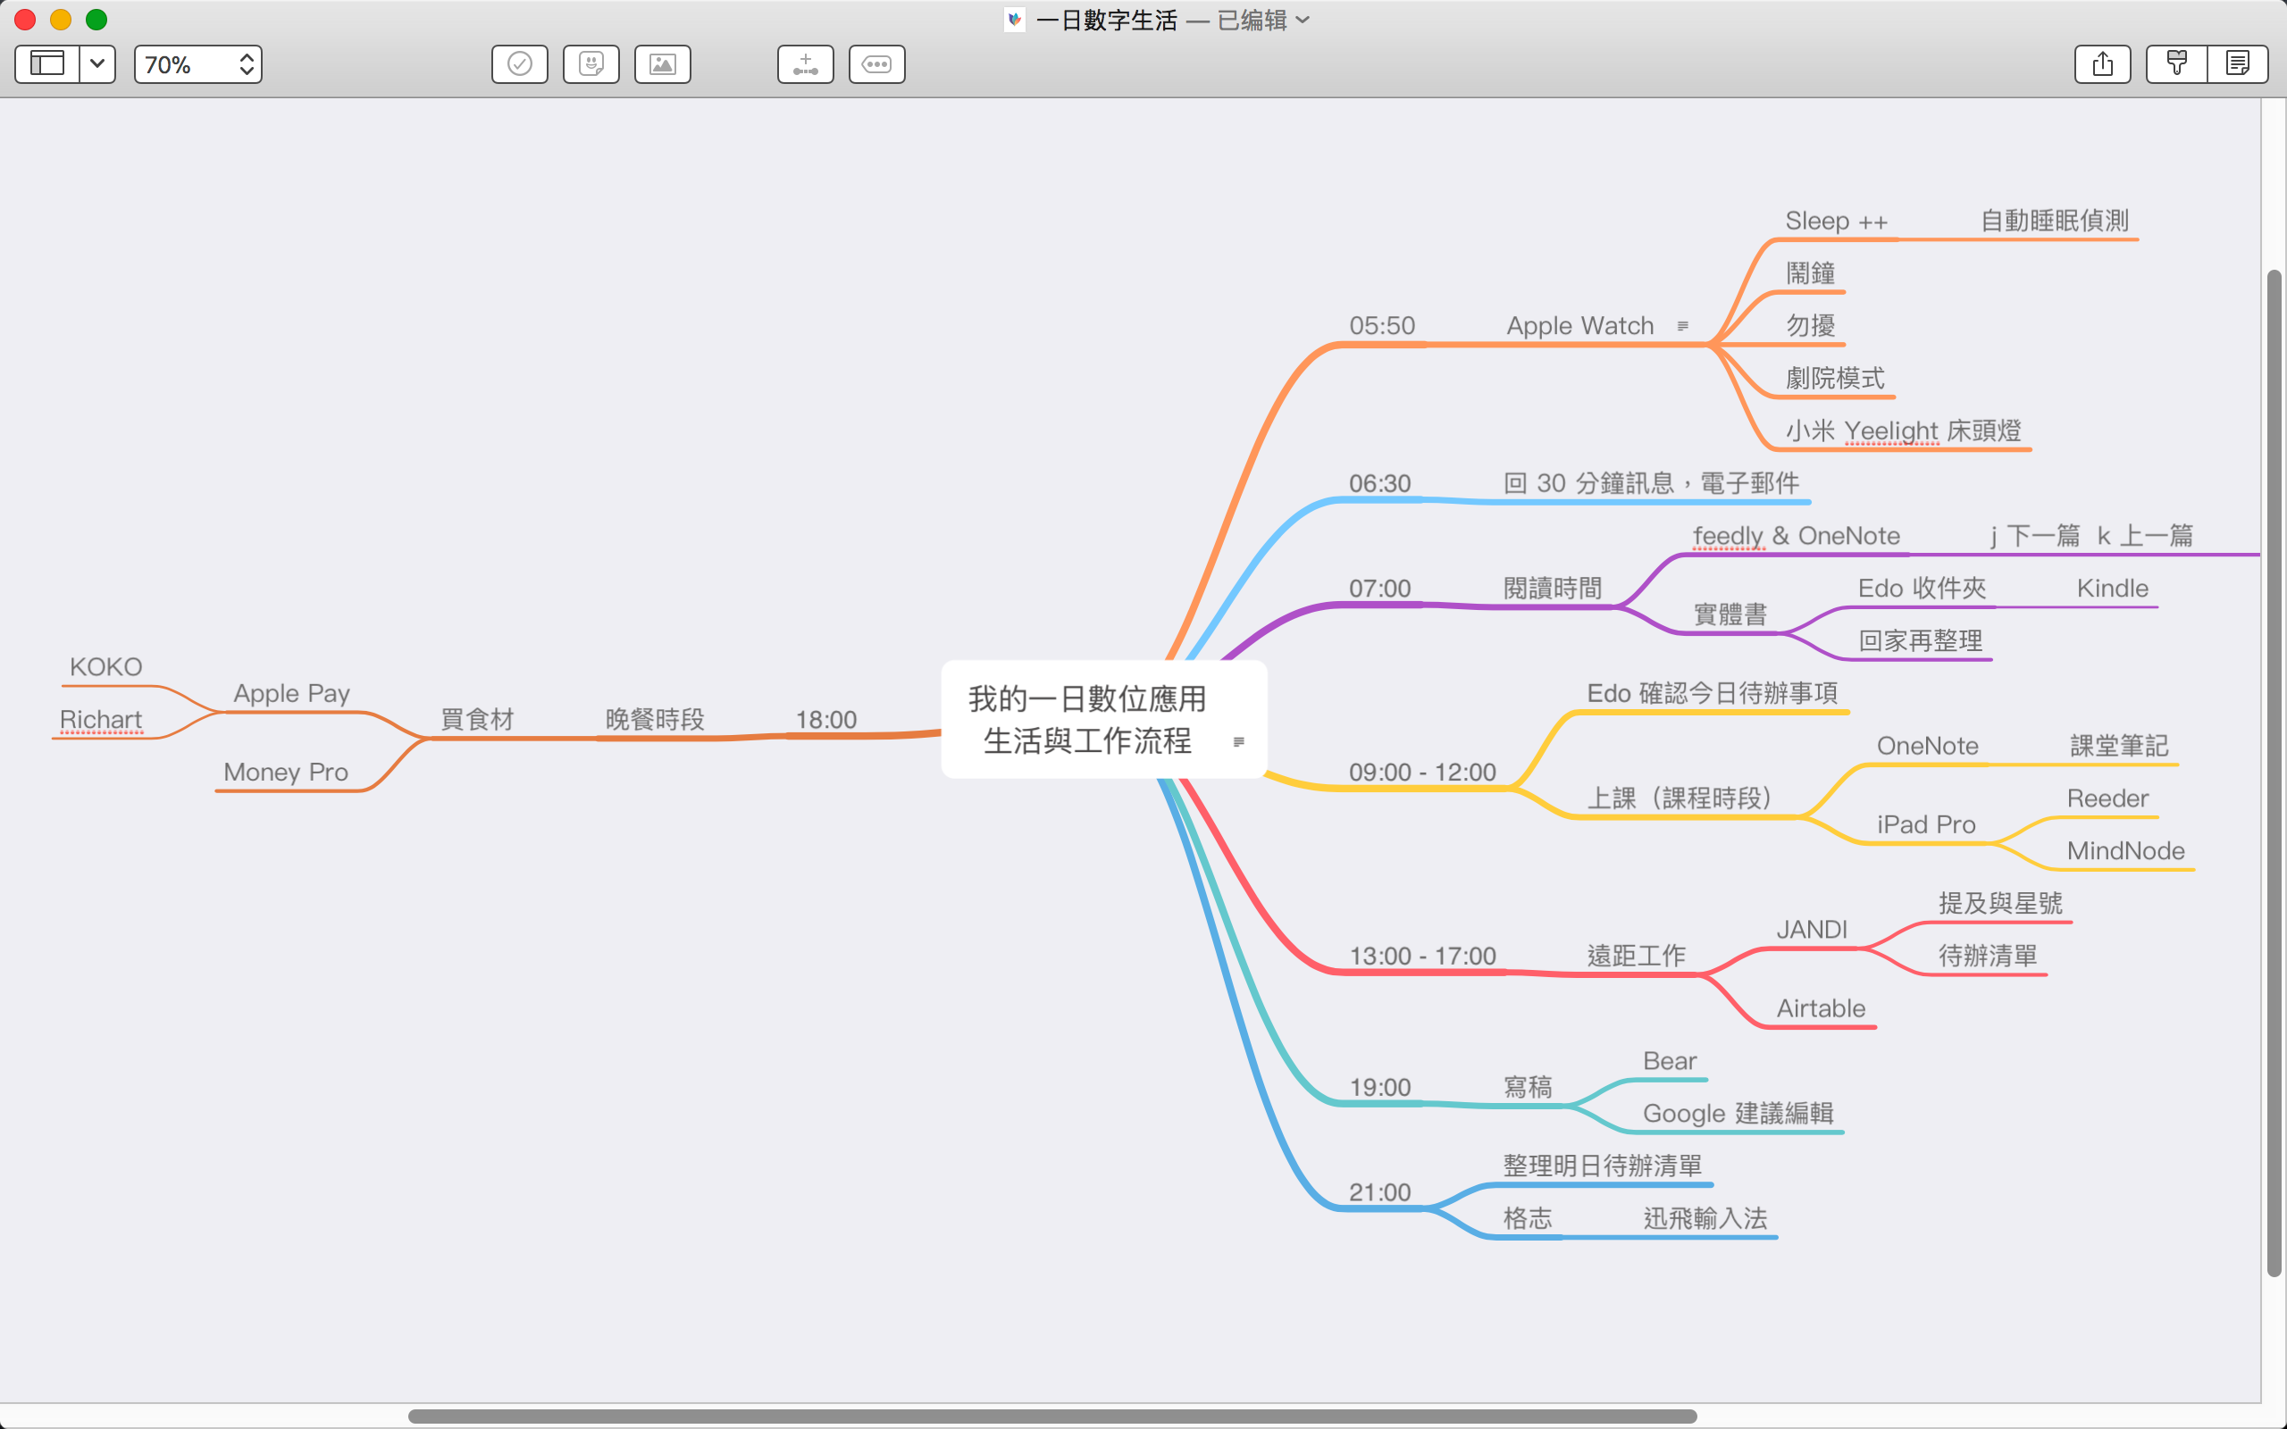Select the 06:30 node
2287x1429 pixels.
(x=1379, y=484)
